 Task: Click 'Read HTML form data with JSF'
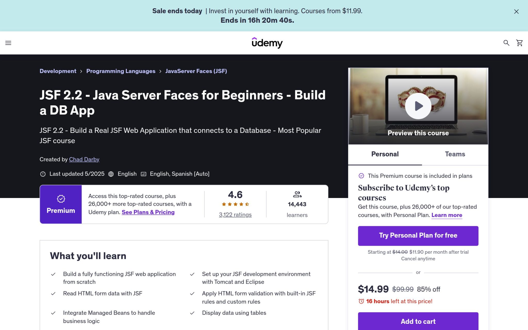103,293
